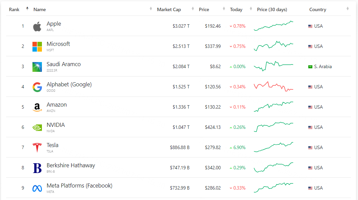358x200 pixels.
Task: Open the Meta Platforms (Facebook) link
Action: pos(79,185)
